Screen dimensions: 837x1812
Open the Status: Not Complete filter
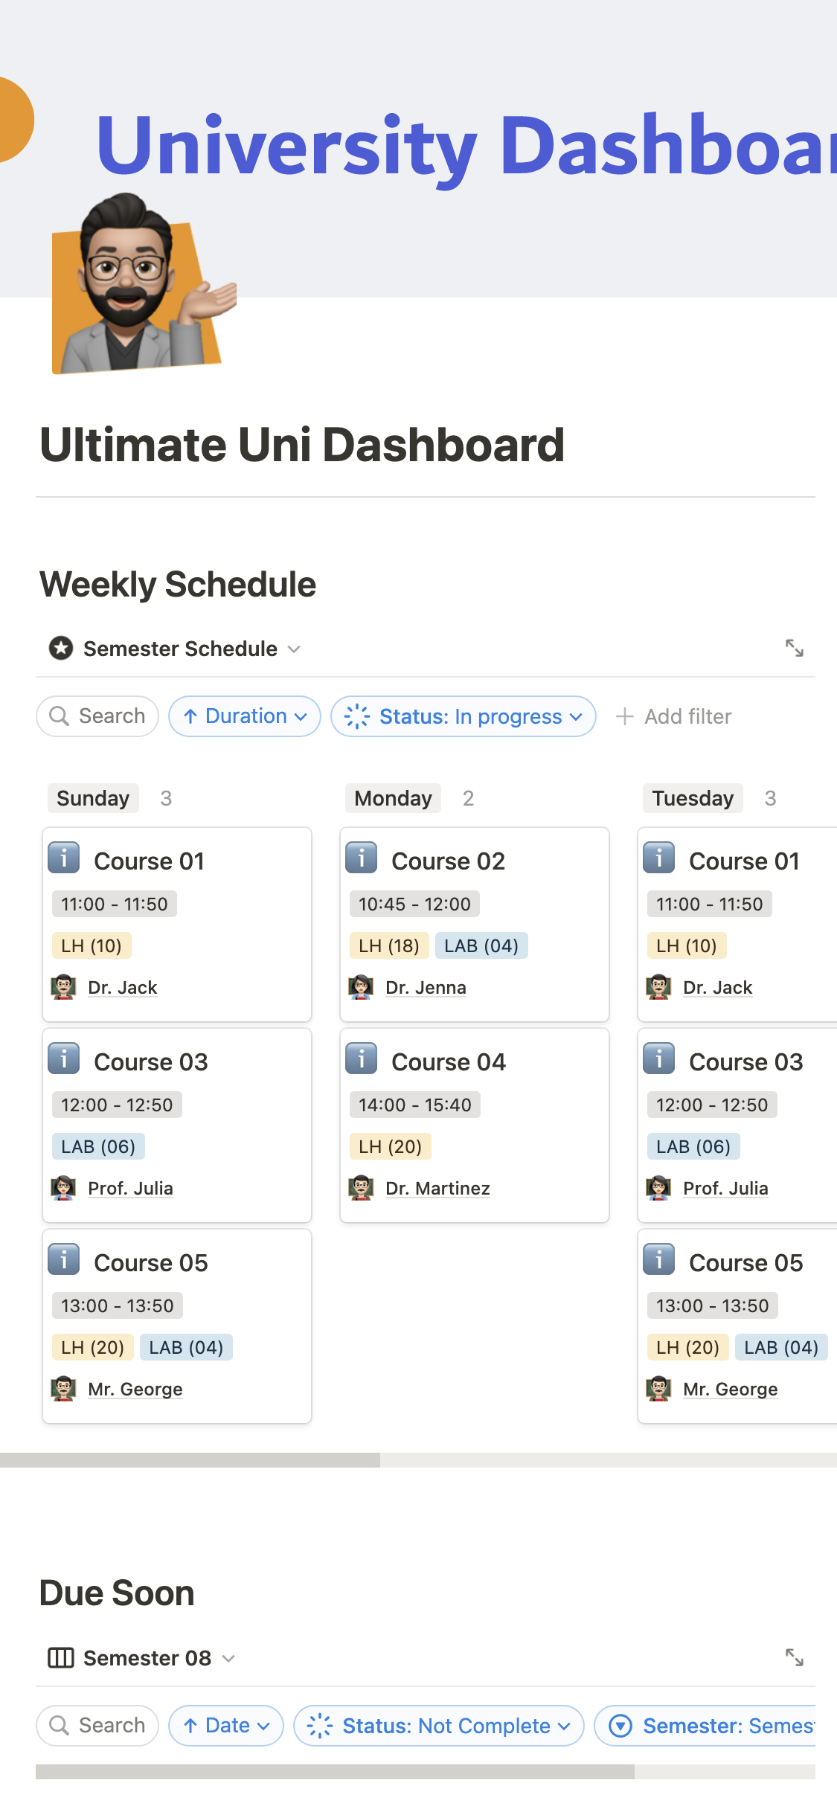[x=438, y=1726]
